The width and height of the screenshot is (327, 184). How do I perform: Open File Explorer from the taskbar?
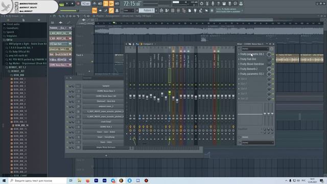tap(80, 180)
